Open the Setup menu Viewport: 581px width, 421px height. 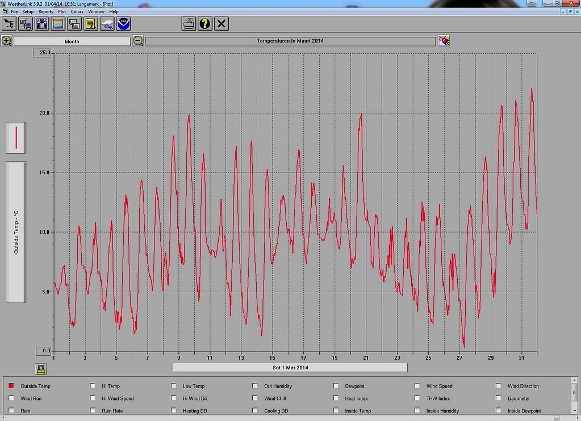coord(28,11)
